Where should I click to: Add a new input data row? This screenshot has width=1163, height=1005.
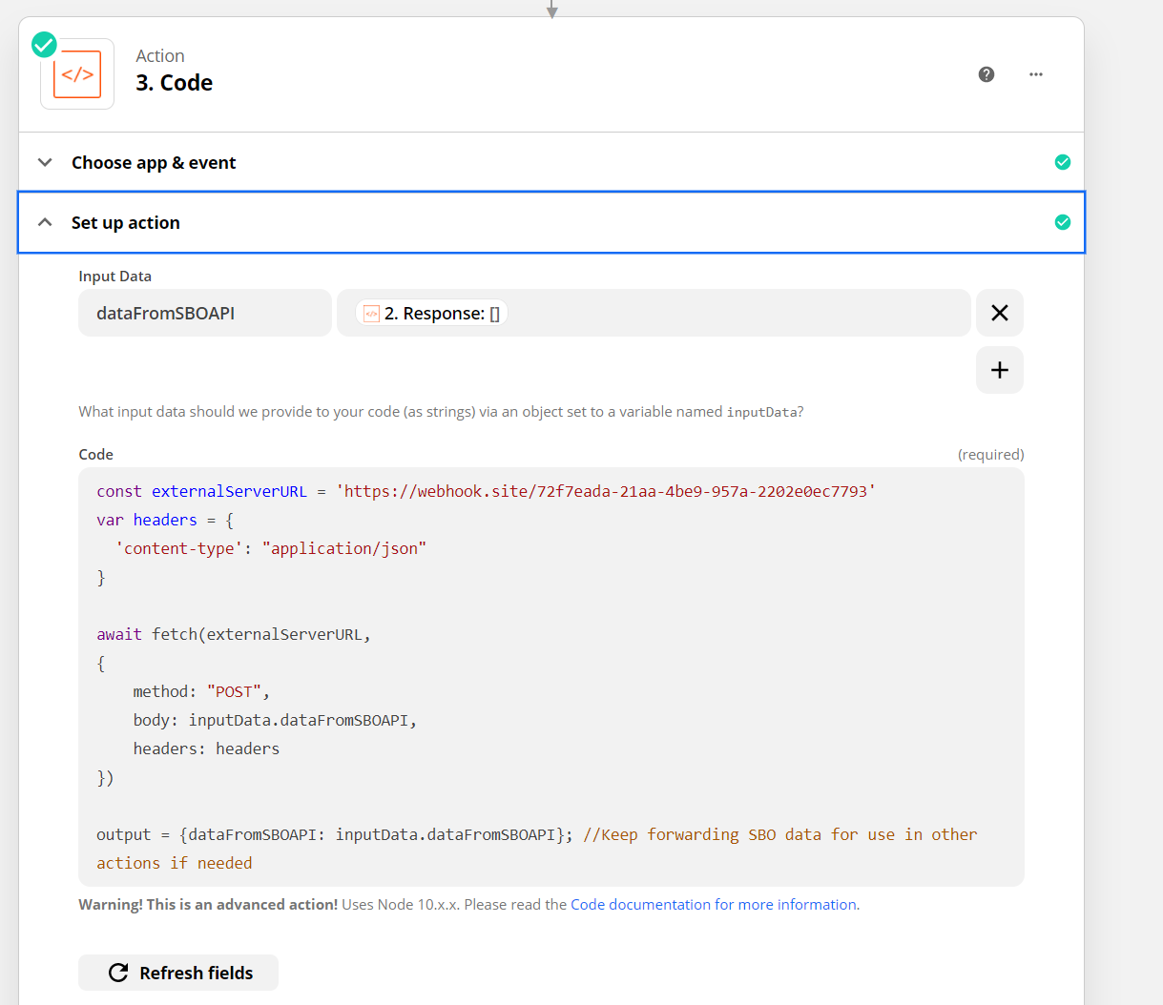pos(1000,370)
